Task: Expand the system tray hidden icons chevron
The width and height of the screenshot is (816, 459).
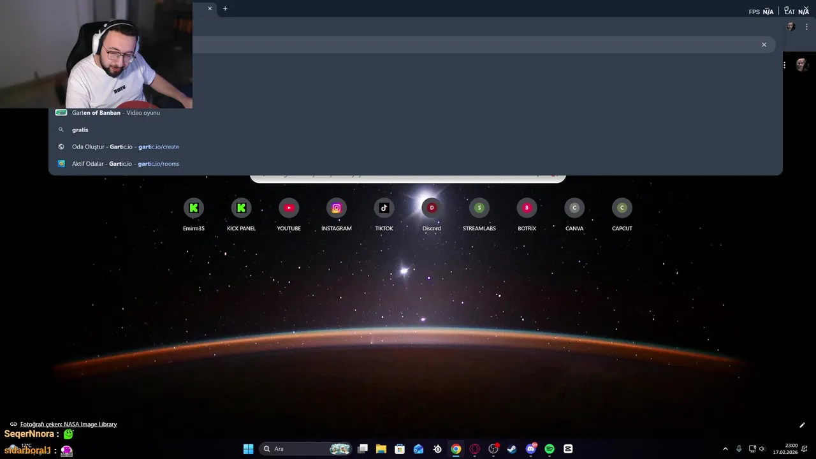Action: click(x=725, y=449)
